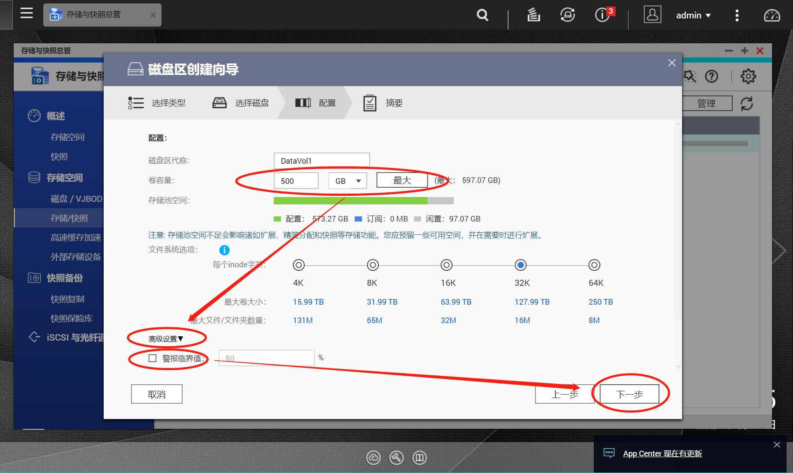Viewport: 793px width, 473px height.
Task: Open the help question mark icon
Action: (x=712, y=77)
